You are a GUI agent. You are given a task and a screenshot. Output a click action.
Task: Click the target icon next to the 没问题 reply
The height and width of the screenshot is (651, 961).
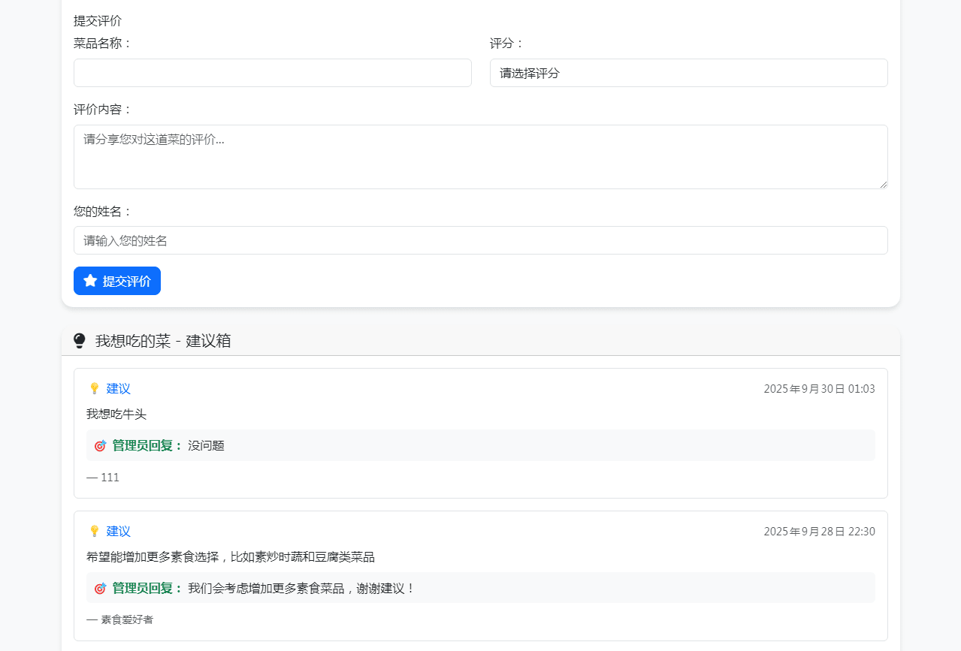[100, 446]
